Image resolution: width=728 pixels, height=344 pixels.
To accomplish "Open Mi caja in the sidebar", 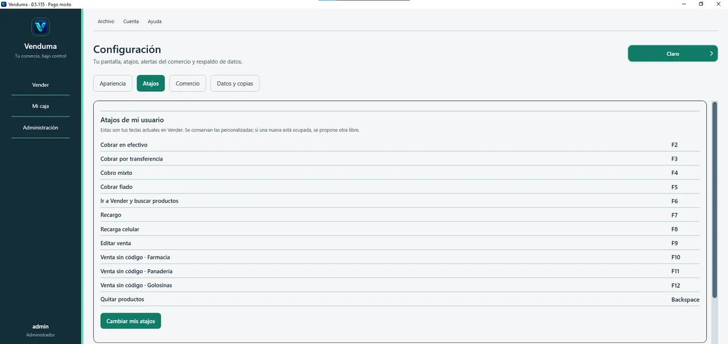I will tap(40, 106).
